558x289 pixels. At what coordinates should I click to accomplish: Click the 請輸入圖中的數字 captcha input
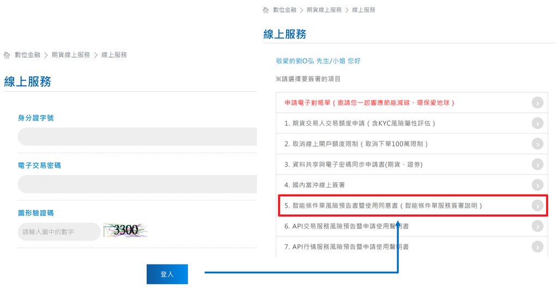59,232
